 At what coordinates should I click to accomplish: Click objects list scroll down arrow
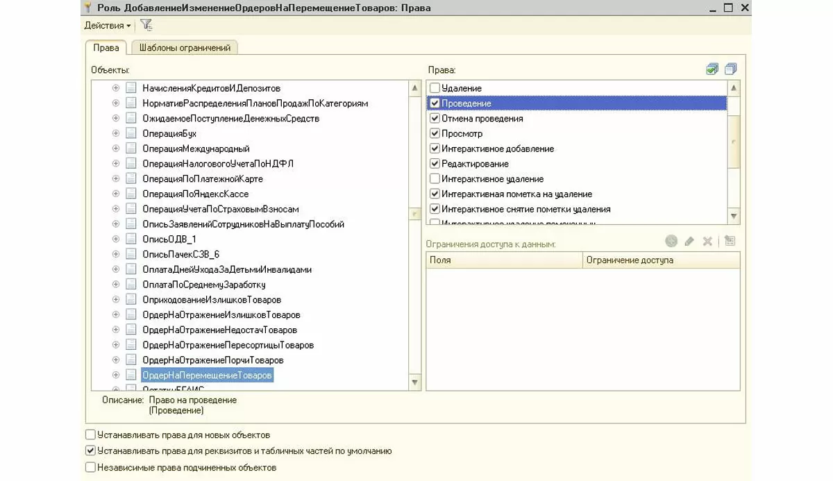tap(415, 382)
